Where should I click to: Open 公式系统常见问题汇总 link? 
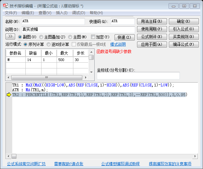[26, 164]
